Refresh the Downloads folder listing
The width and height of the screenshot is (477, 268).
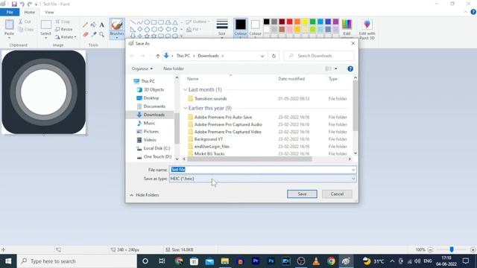pos(274,56)
